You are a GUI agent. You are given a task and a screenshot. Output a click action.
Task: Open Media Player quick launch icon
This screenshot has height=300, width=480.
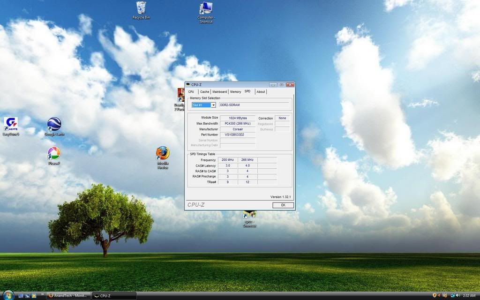pyautogui.click(x=34, y=296)
